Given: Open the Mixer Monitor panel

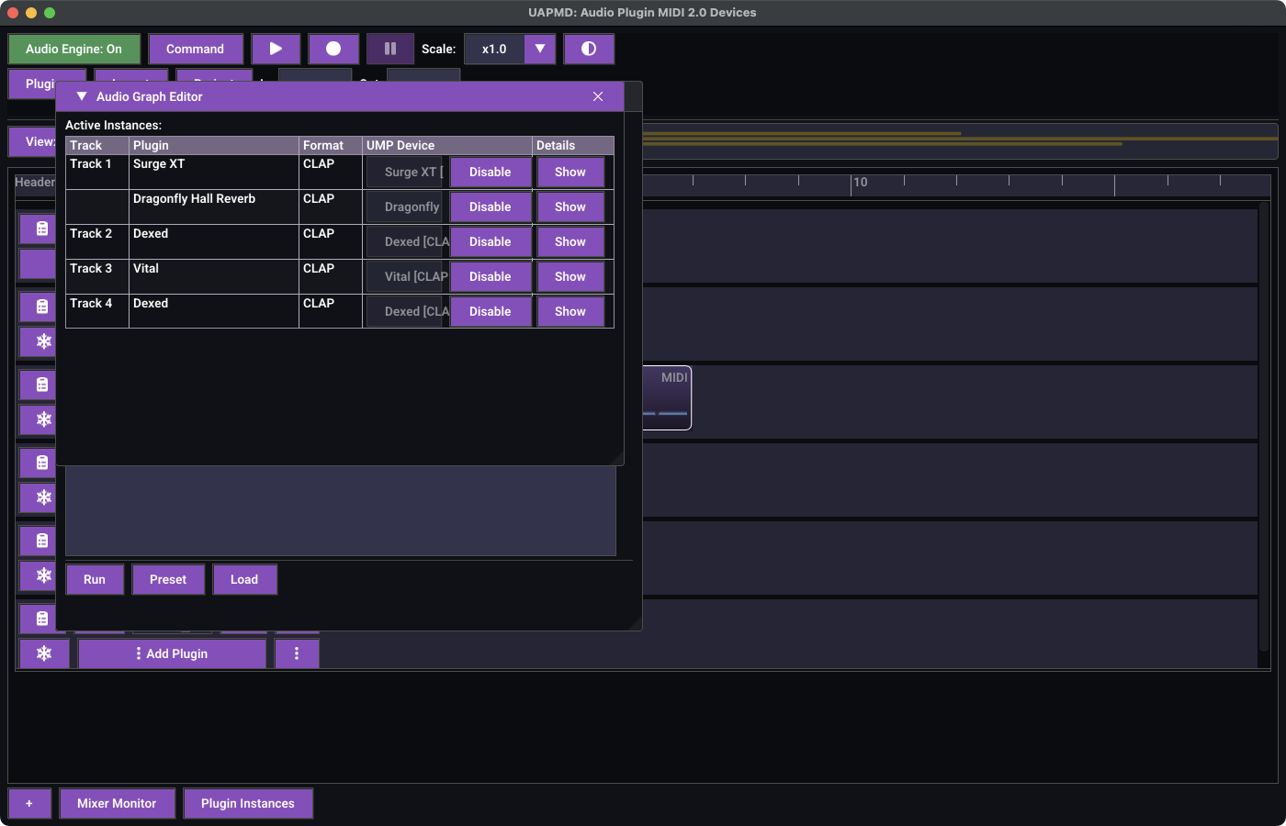Looking at the screenshot, I should [x=117, y=803].
